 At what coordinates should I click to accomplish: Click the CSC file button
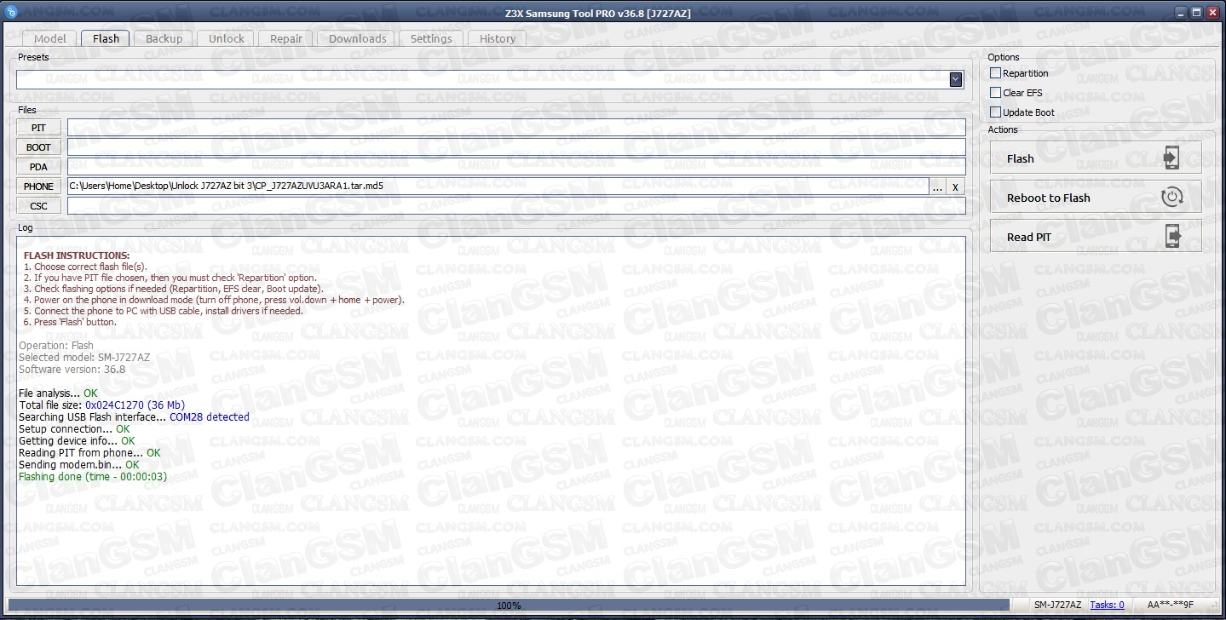(38, 206)
